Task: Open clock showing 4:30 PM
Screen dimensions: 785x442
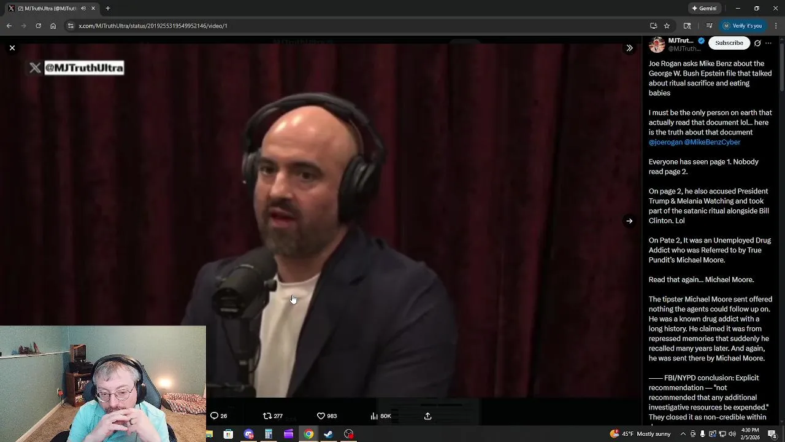Action: (750, 434)
